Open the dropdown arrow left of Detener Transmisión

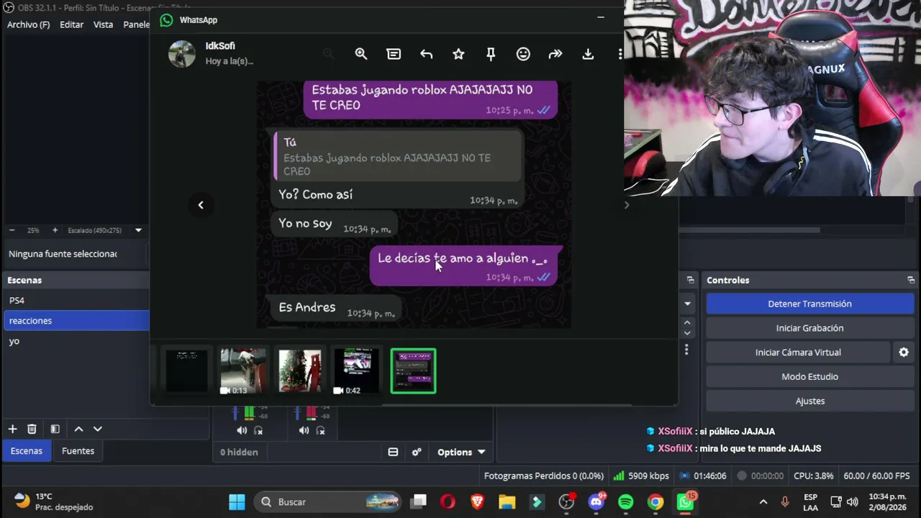click(687, 304)
